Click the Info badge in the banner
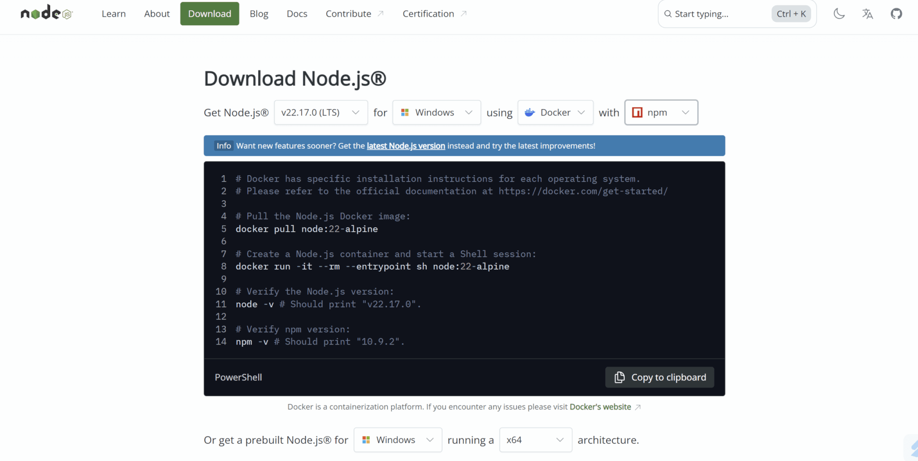 pos(224,146)
